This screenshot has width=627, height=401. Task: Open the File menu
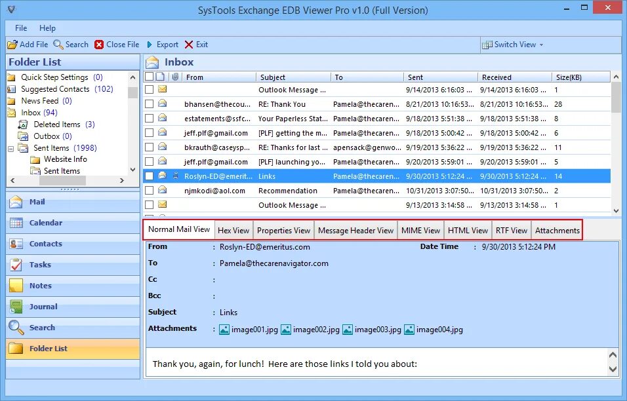21,28
